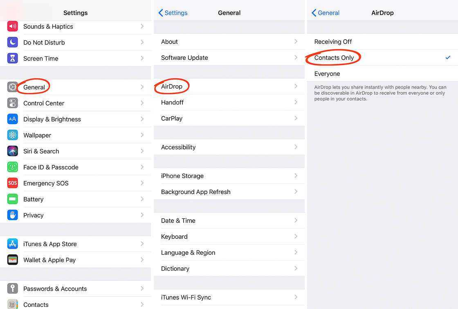Tap the Do Not Disturb moon icon
This screenshot has height=309, width=458.
(x=13, y=42)
